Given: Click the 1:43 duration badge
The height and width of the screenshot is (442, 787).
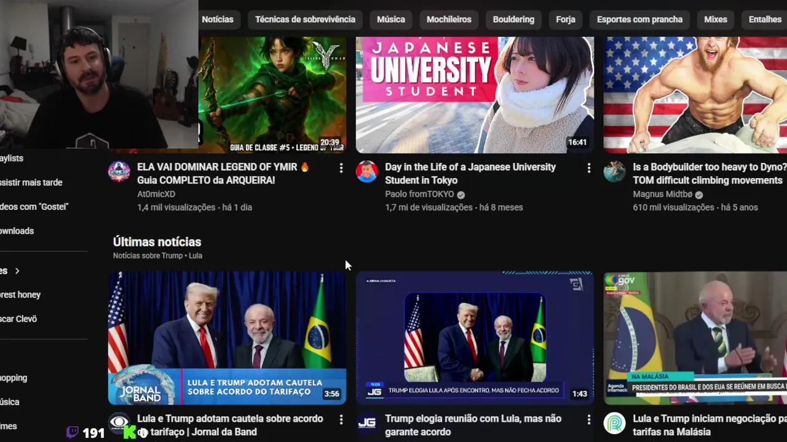Looking at the screenshot, I should 579,394.
